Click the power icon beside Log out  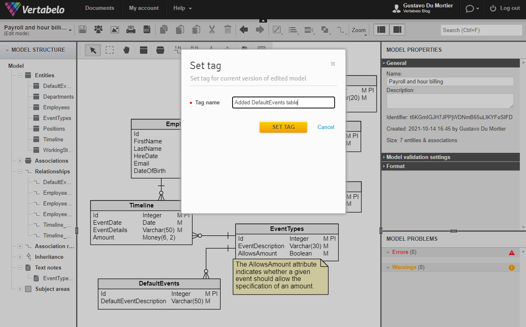[493, 8]
